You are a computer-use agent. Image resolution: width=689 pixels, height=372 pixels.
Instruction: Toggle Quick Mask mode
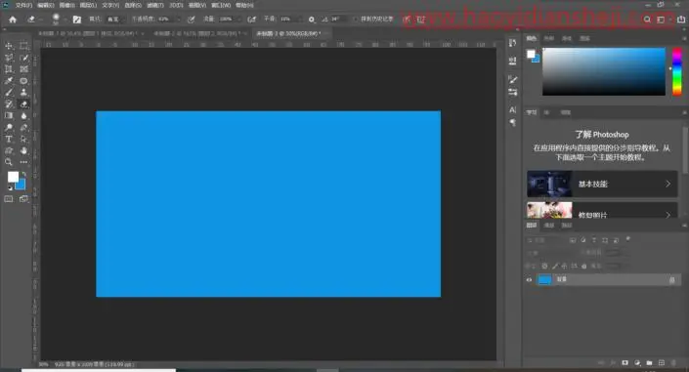point(9,199)
